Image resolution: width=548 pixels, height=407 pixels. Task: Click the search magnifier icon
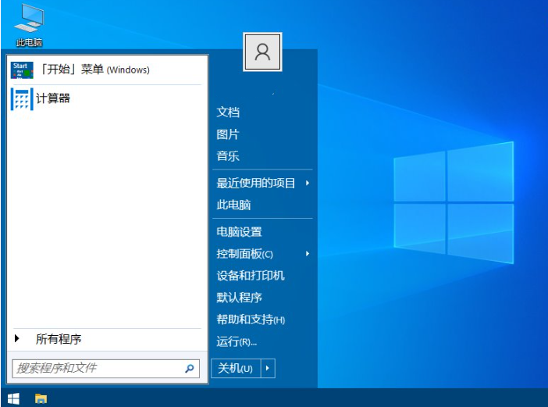190,368
